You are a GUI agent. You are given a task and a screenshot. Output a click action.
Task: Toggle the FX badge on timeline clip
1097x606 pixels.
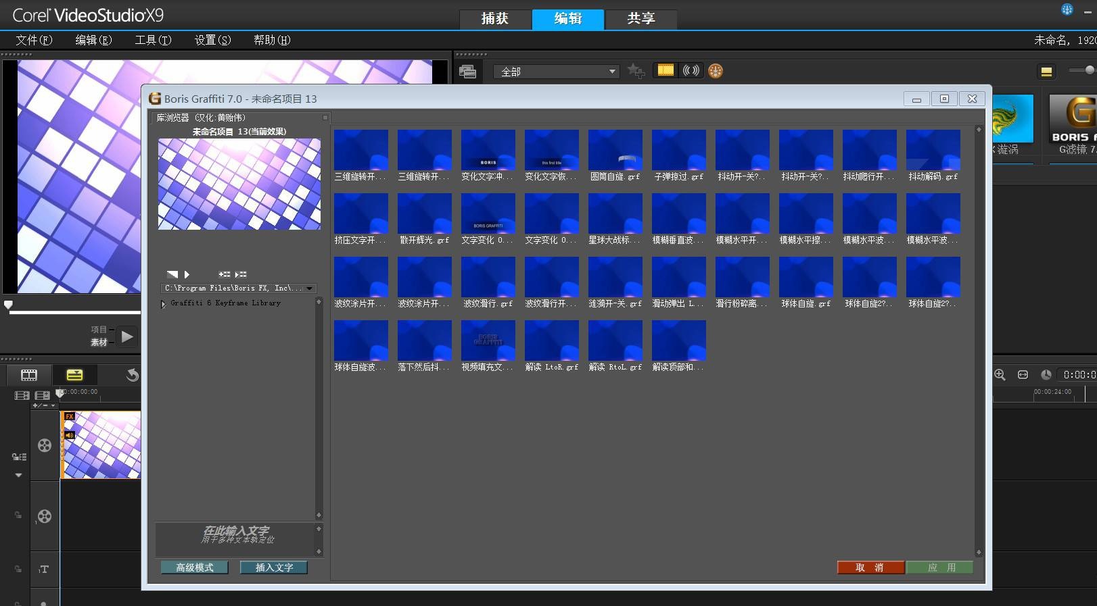point(69,417)
